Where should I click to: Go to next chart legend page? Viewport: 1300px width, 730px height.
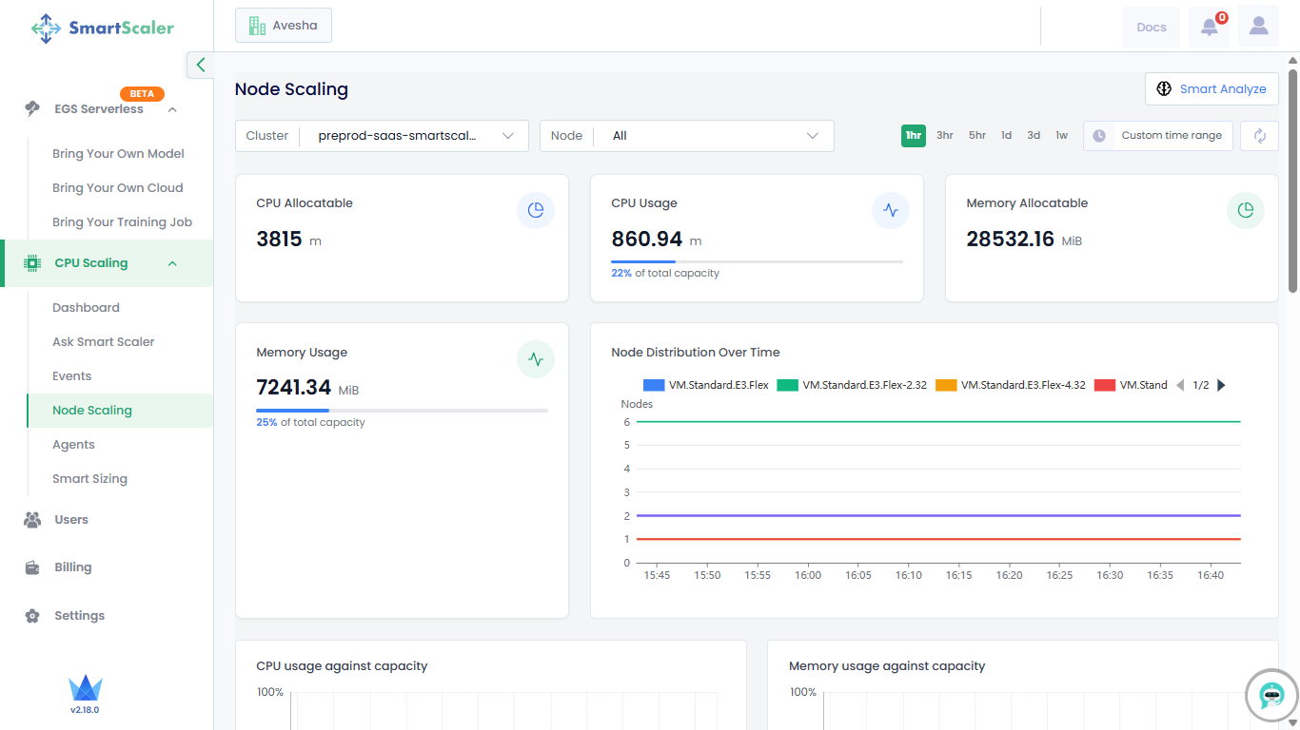(x=1221, y=385)
